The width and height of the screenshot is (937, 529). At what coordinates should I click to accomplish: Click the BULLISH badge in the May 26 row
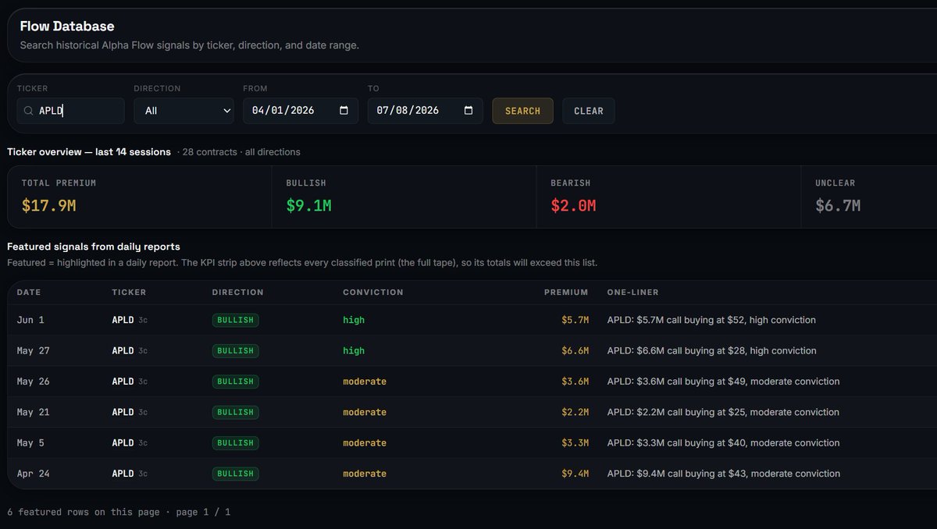click(x=236, y=382)
